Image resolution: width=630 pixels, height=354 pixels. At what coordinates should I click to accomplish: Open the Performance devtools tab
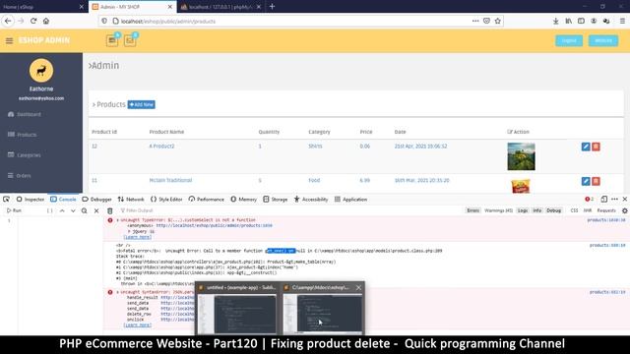(x=206, y=199)
